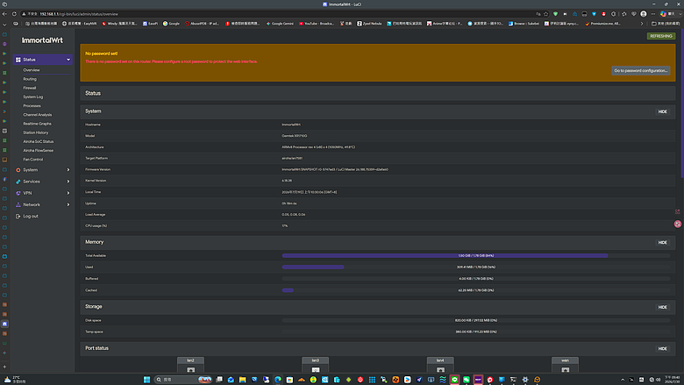Click the lan2 port tile
684x385 pixels.
(190, 365)
